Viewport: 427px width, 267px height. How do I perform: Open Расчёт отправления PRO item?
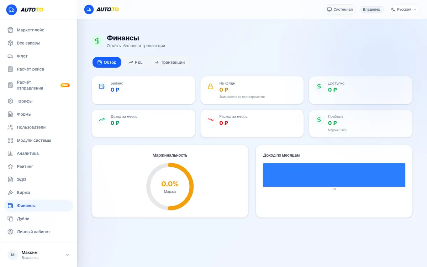pos(38,85)
